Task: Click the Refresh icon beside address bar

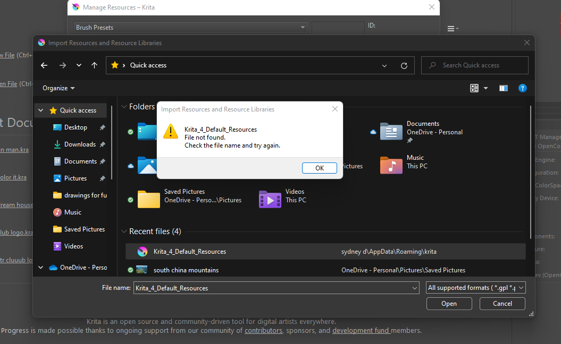Action: [x=404, y=65]
